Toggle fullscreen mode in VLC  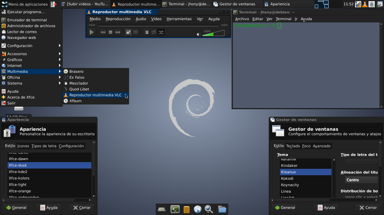128,32
